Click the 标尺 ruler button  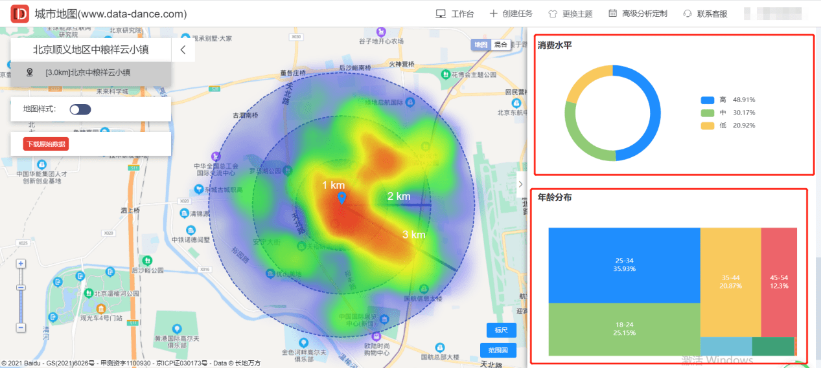(x=501, y=330)
